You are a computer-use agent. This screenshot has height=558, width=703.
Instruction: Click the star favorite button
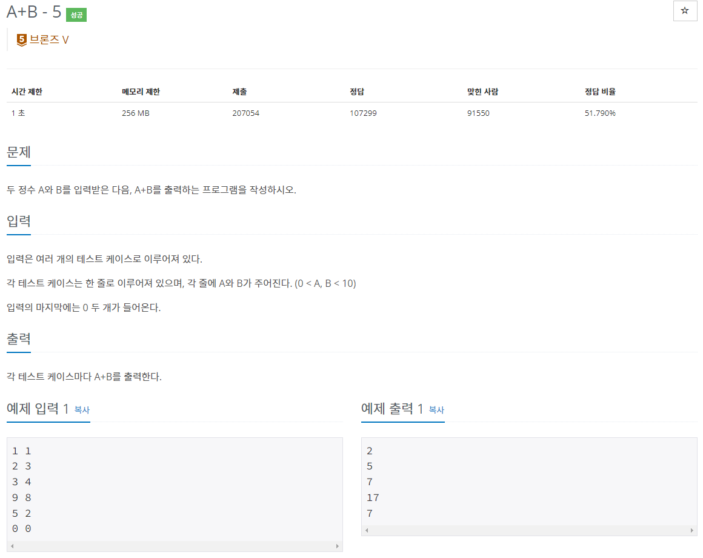pyautogui.click(x=685, y=11)
